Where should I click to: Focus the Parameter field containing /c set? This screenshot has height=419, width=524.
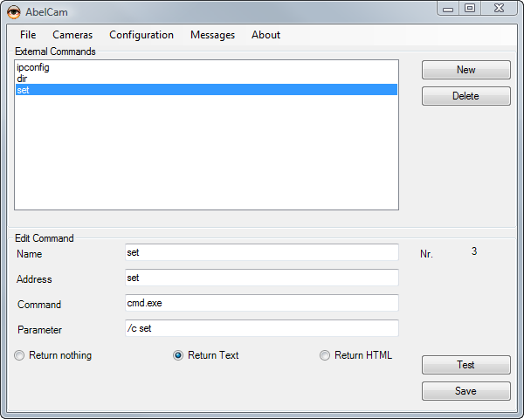262,328
